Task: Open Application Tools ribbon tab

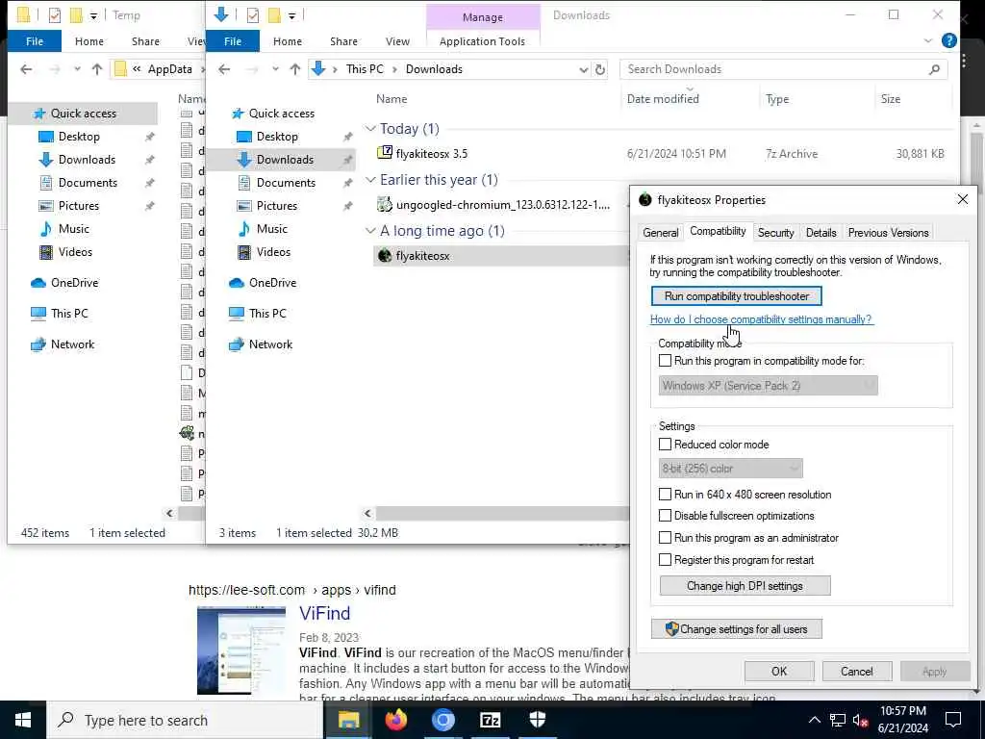Action: click(482, 41)
